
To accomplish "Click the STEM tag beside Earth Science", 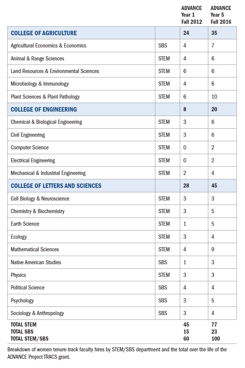I will click(164, 224).
